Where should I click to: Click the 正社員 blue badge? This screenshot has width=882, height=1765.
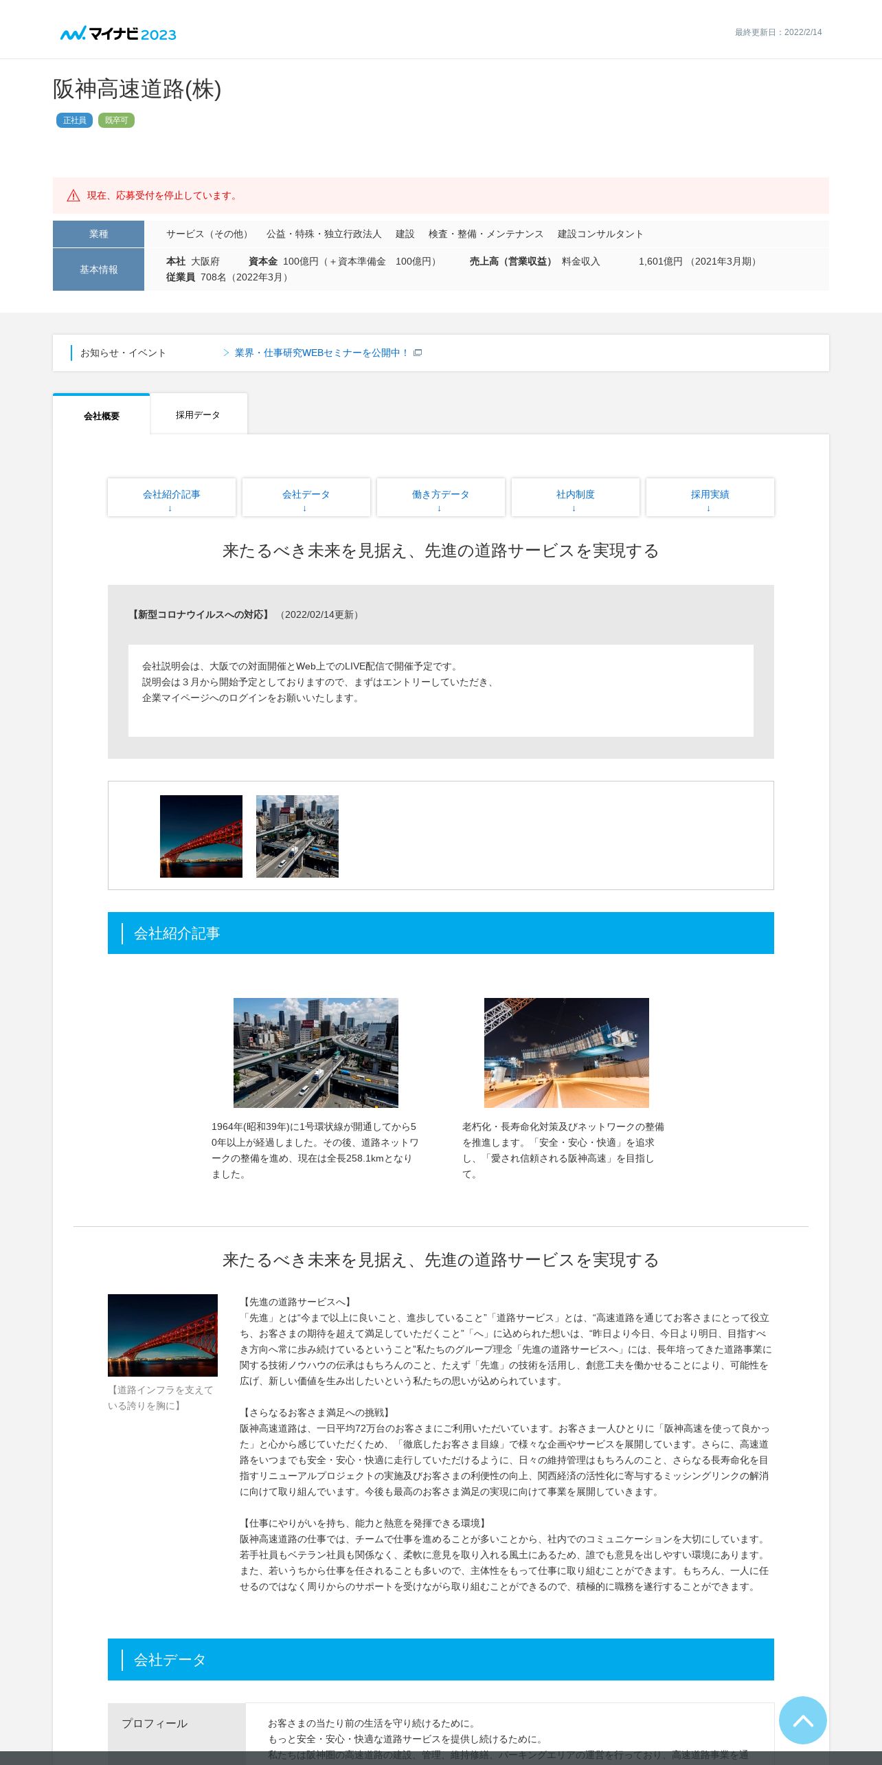pyautogui.click(x=74, y=120)
